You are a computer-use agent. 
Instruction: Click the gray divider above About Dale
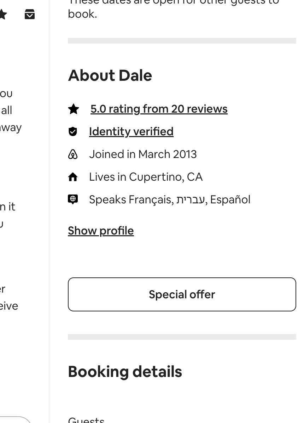(182, 41)
